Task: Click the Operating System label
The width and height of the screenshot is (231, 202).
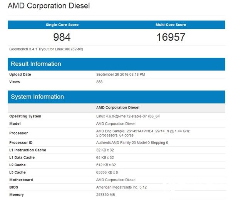Action: [x=25, y=116]
